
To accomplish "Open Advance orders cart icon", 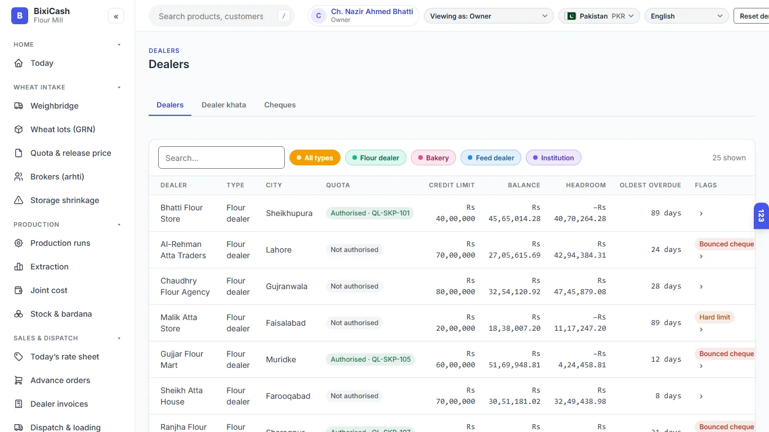I will [19, 380].
